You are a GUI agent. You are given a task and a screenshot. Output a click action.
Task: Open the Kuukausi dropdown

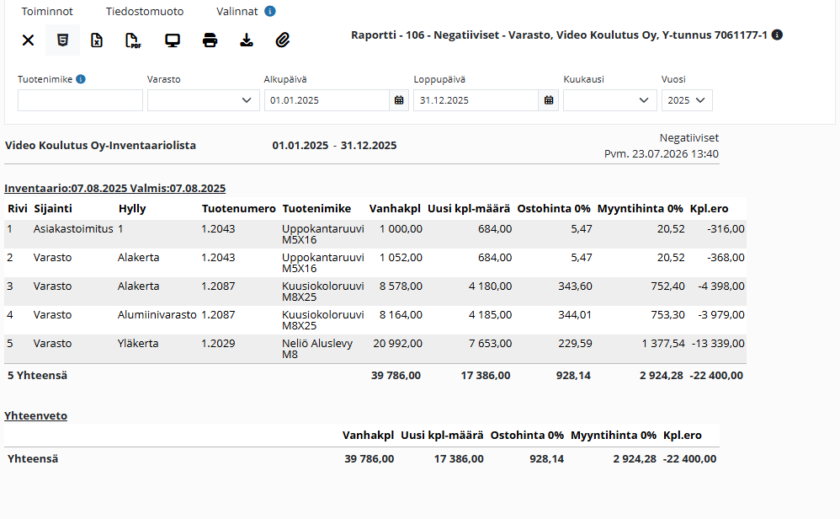point(610,100)
